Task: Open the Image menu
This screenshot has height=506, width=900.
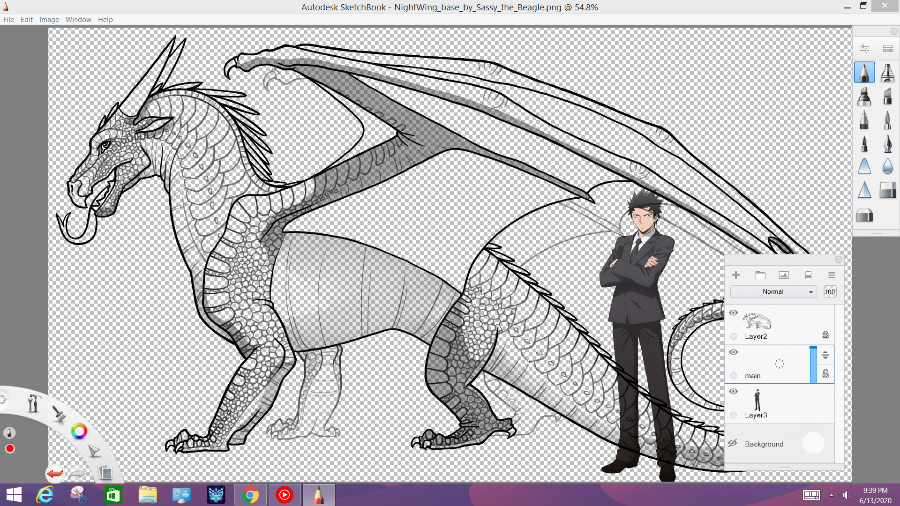Action: pyautogui.click(x=49, y=20)
